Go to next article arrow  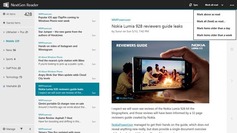[x=232, y=81]
